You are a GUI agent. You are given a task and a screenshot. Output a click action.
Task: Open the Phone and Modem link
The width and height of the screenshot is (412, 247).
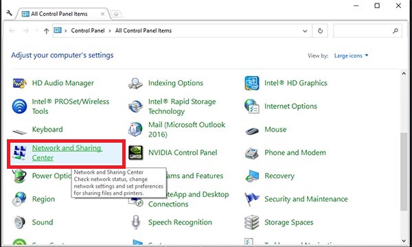point(295,153)
